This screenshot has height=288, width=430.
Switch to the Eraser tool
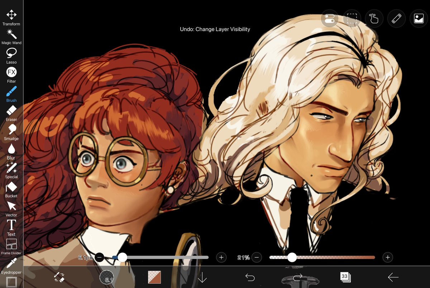(x=11, y=114)
